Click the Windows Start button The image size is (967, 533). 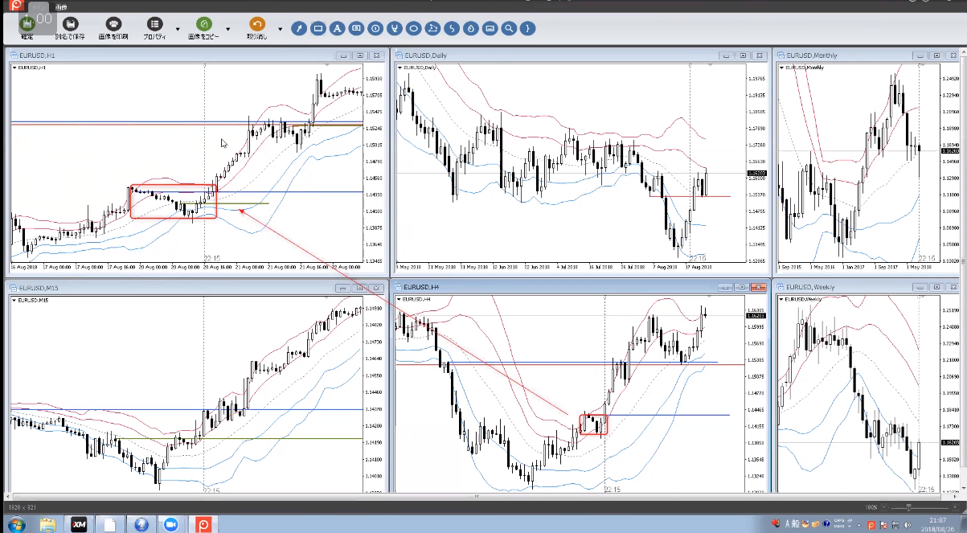click(x=15, y=524)
